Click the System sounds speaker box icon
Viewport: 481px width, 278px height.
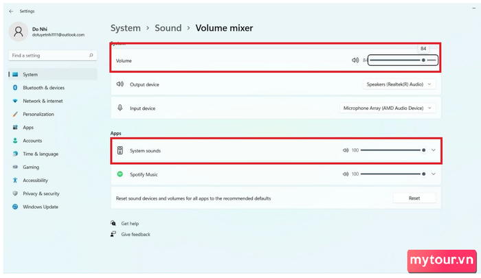click(x=120, y=150)
